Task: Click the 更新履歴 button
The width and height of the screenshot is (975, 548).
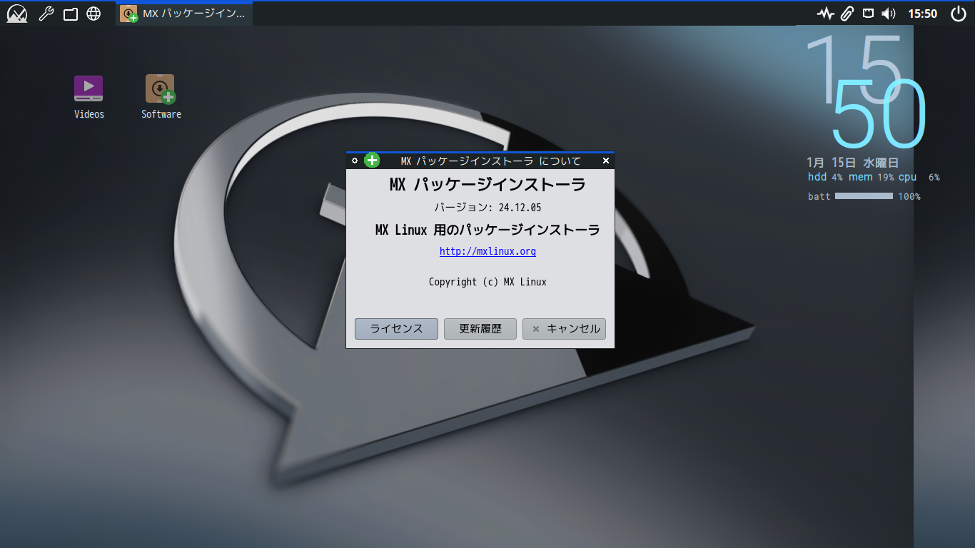Action: pyautogui.click(x=480, y=329)
